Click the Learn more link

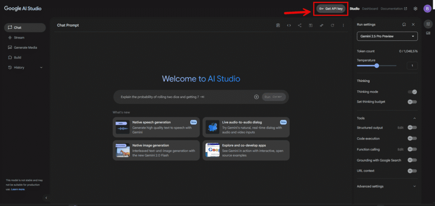point(18,189)
